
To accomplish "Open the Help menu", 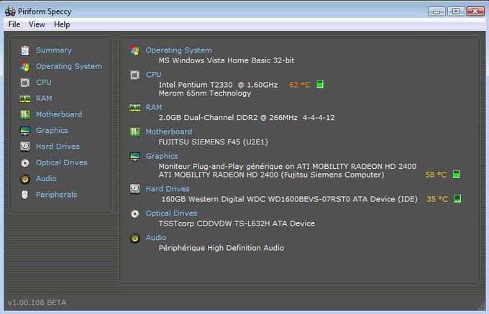I will (x=62, y=24).
